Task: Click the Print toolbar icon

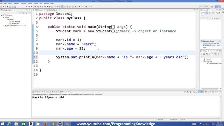Action: tap(15, 7)
